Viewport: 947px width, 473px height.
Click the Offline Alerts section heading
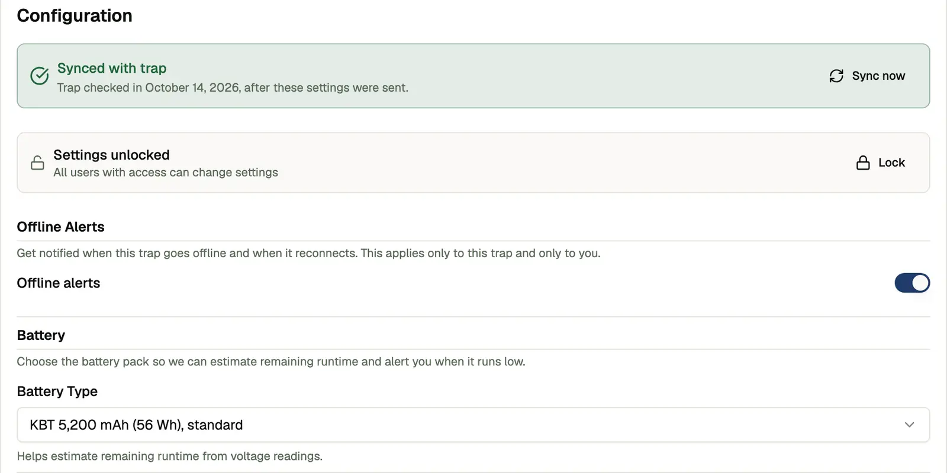click(60, 226)
